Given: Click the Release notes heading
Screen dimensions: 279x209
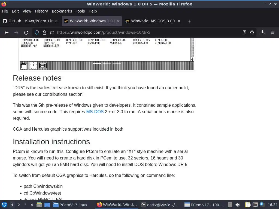Looking at the screenshot, I should [37, 78].
